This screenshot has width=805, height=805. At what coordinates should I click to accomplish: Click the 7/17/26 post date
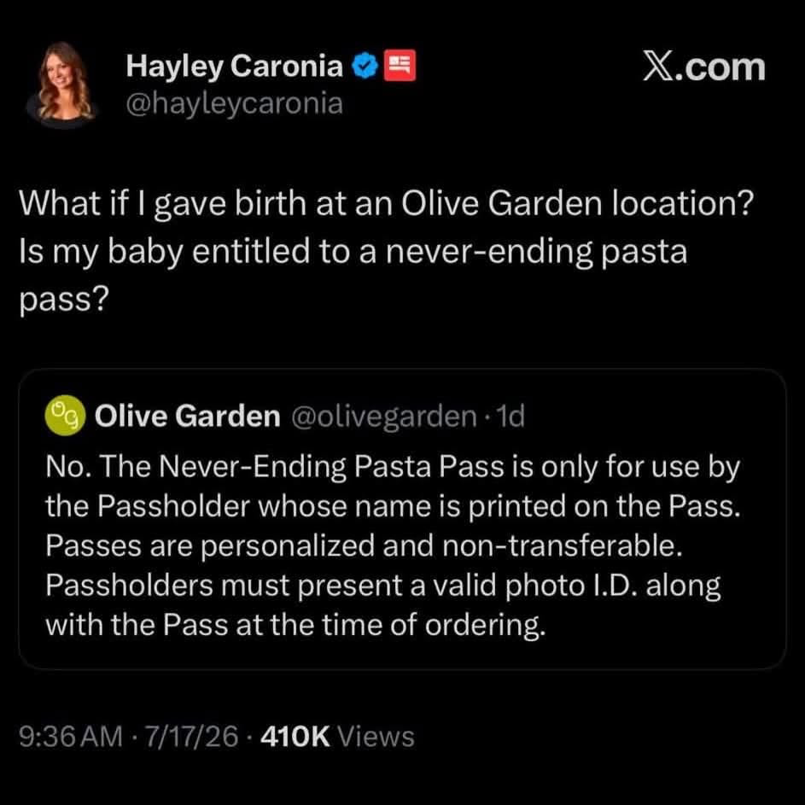[x=191, y=737]
